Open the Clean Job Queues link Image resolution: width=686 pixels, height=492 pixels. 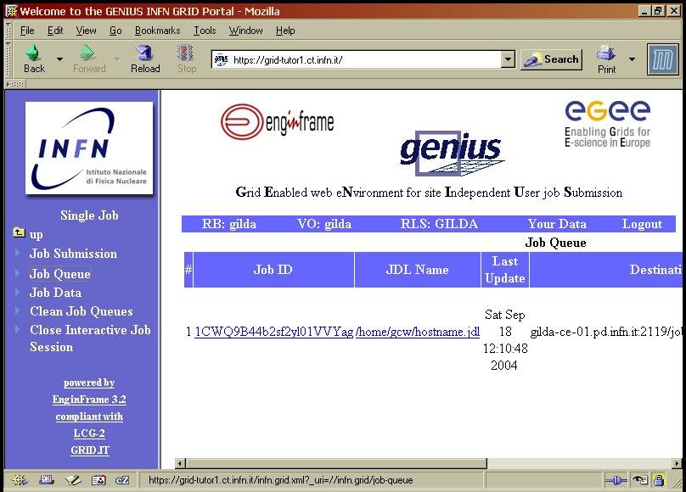tap(82, 311)
